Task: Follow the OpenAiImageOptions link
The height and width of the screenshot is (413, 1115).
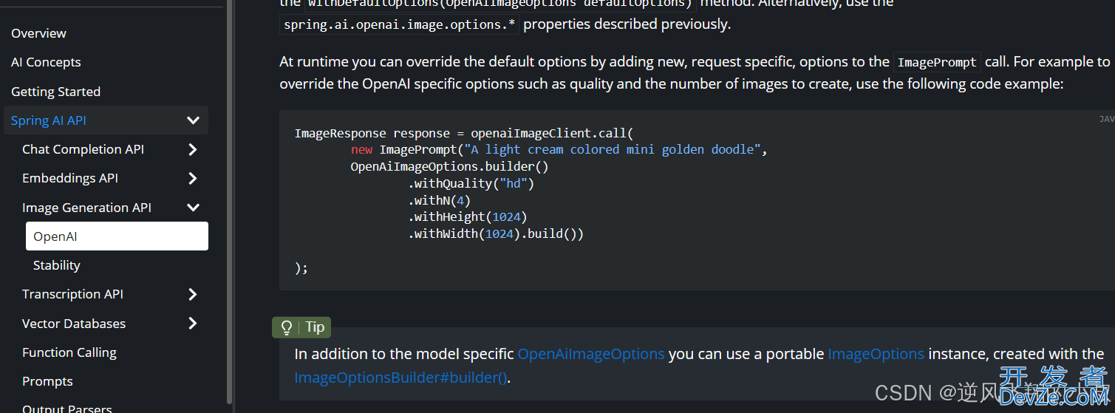Action: 591,354
